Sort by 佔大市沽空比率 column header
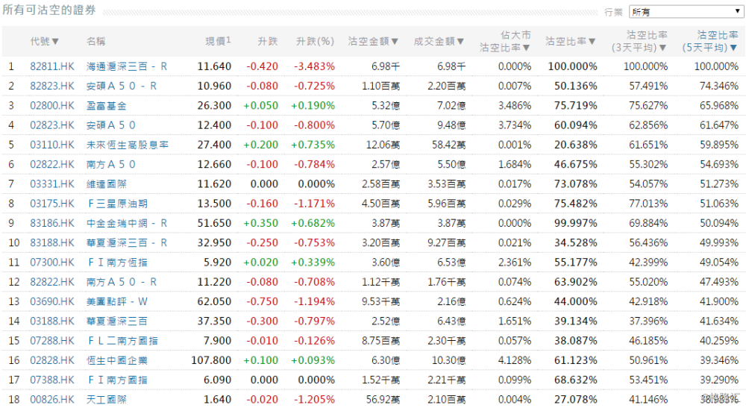The height and width of the screenshot is (408, 746). [x=505, y=41]
